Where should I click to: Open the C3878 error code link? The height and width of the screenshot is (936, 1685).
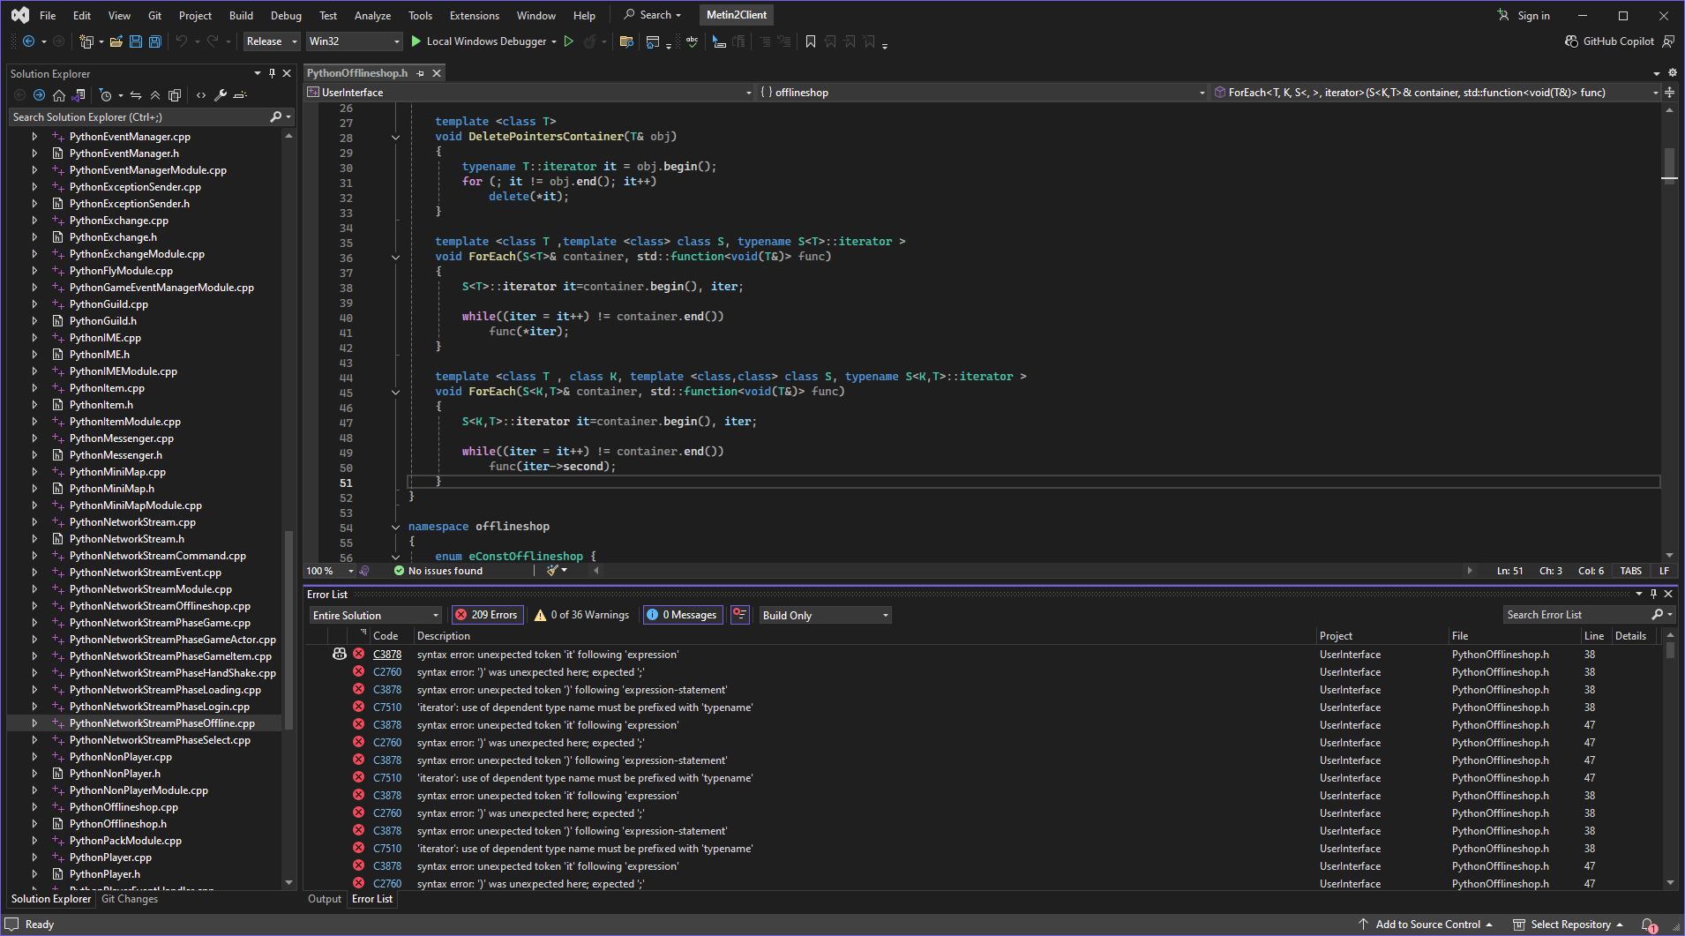point(386,655)
